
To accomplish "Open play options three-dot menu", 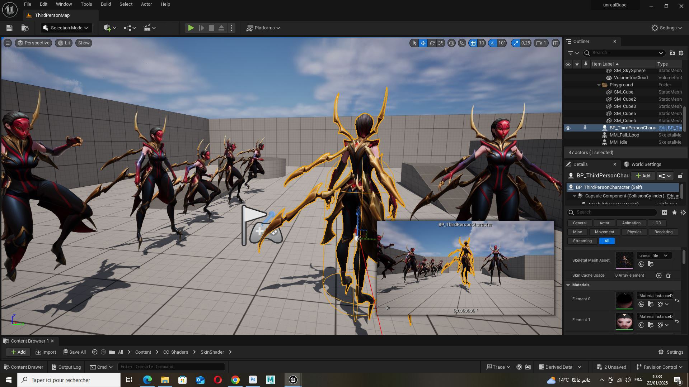I will tap(231, 28).
